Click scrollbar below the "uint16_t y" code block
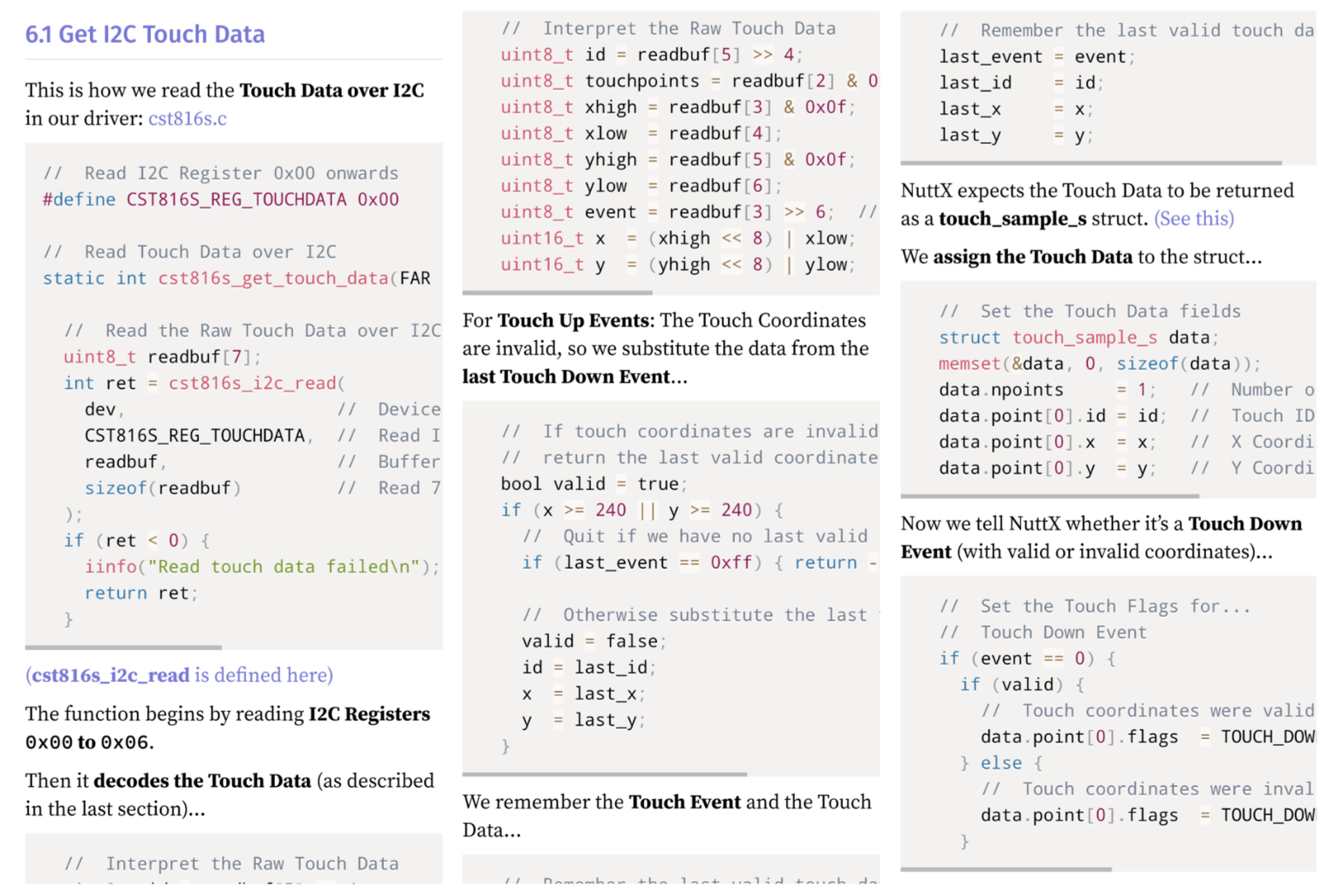 click(557, 293)
